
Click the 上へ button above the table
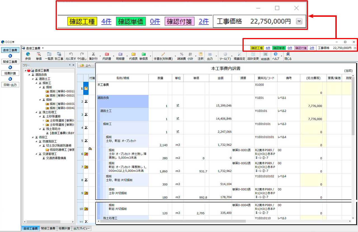(85, 65)
